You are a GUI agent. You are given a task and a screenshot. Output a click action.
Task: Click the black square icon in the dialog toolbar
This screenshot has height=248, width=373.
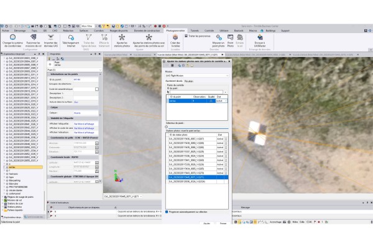172,66
